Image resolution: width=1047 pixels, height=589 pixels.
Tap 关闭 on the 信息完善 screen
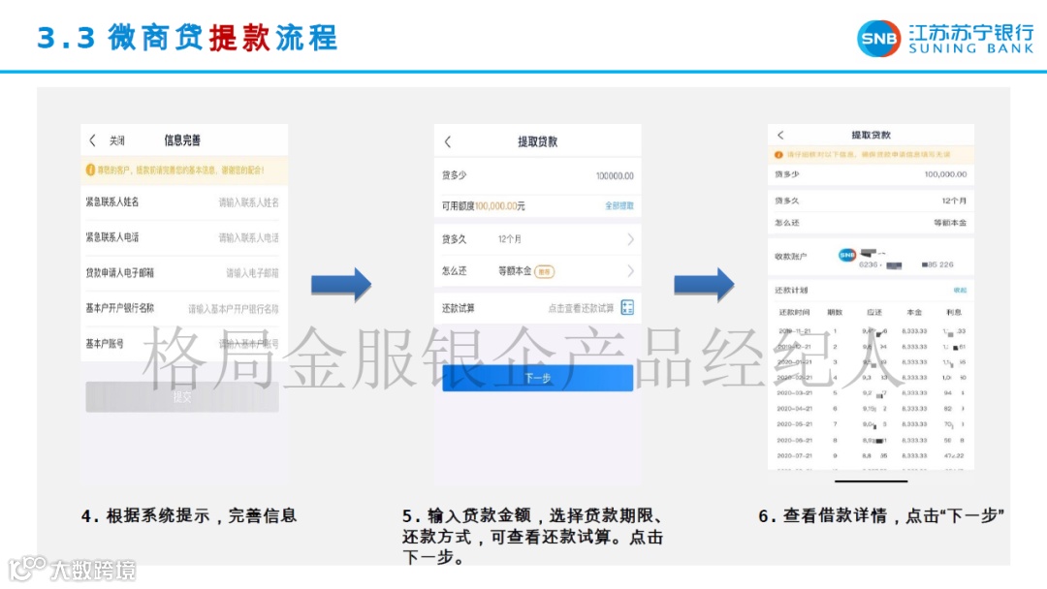117,140
